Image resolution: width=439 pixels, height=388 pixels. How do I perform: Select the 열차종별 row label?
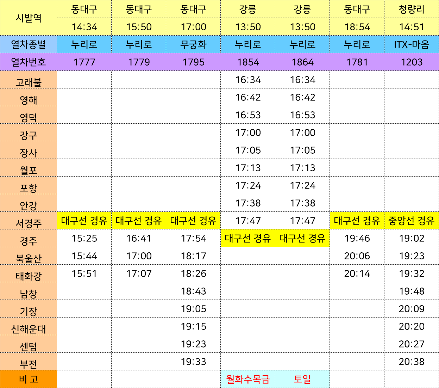coord(29,44)
